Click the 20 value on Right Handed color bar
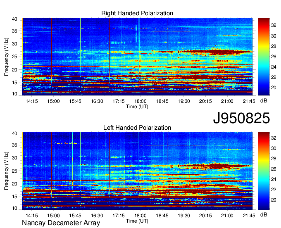The width and height of the screenshot is (281, 228). point(274,88)
